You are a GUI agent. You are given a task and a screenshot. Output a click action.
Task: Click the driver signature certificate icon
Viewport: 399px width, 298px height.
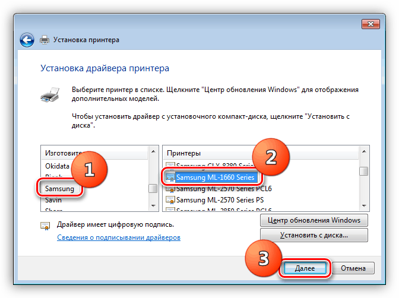click(x=45, y=226)
